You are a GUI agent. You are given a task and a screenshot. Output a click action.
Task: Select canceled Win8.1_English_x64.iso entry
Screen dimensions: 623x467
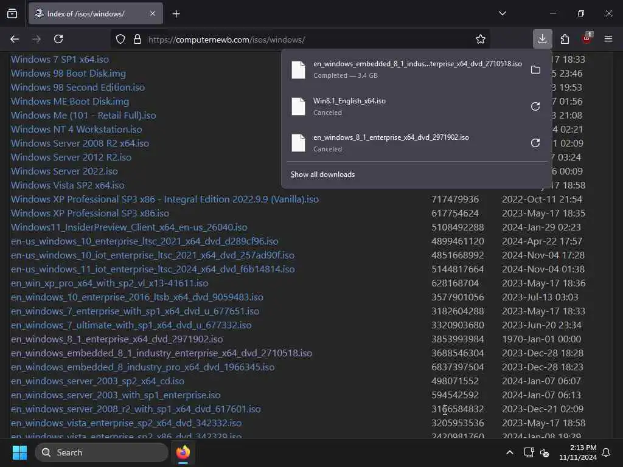pyautogui.click(x=405, y=106)
